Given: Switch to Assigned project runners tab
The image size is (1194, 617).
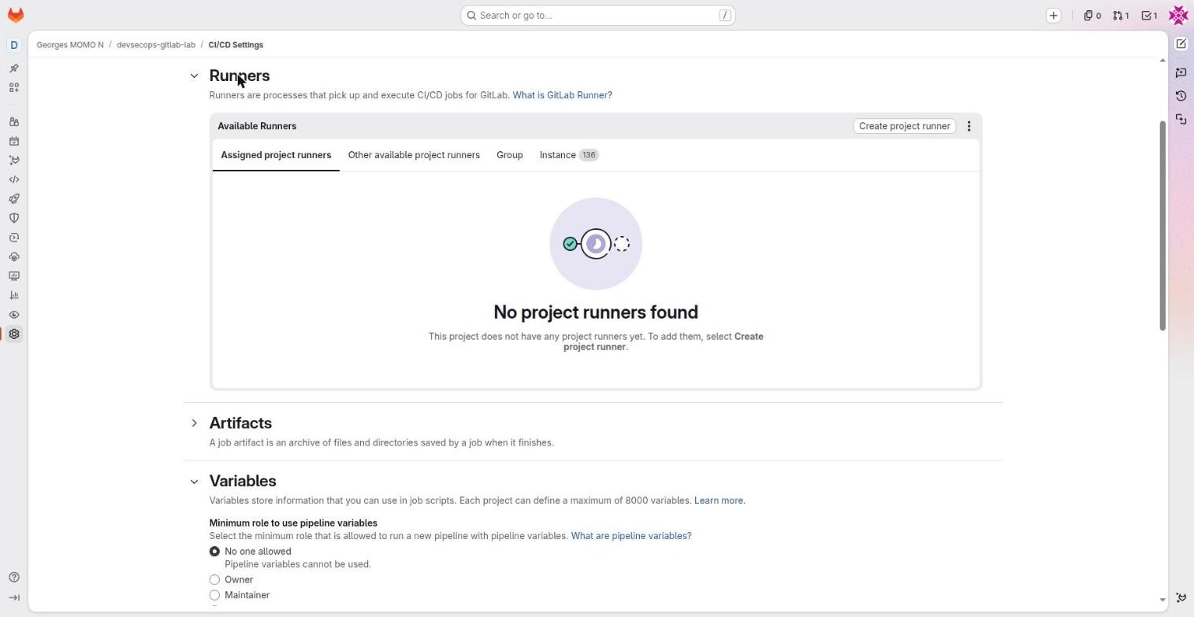Looking at the screenshot, I should click(x=276, y=155).
